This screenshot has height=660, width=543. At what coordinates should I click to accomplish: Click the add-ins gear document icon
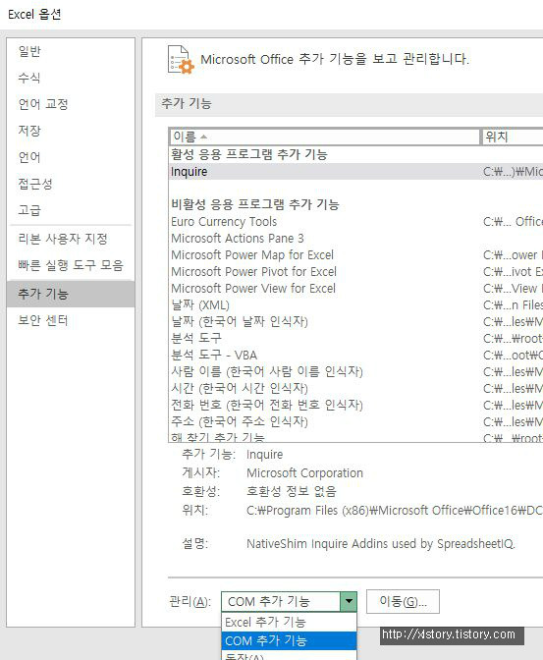pos(181,59)
